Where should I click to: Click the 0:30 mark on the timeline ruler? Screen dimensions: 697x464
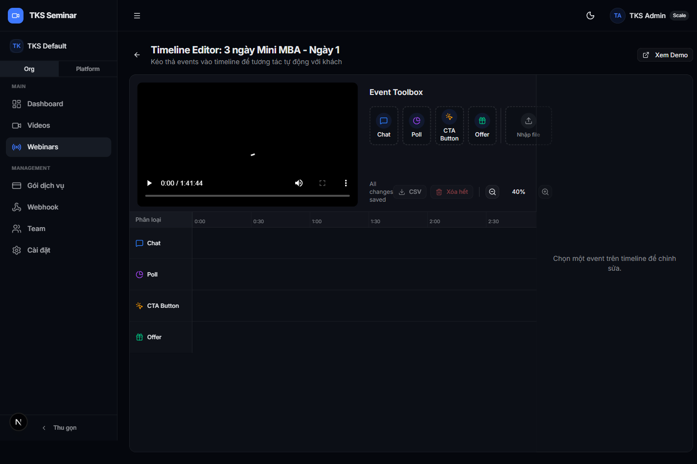click(258, 222)
